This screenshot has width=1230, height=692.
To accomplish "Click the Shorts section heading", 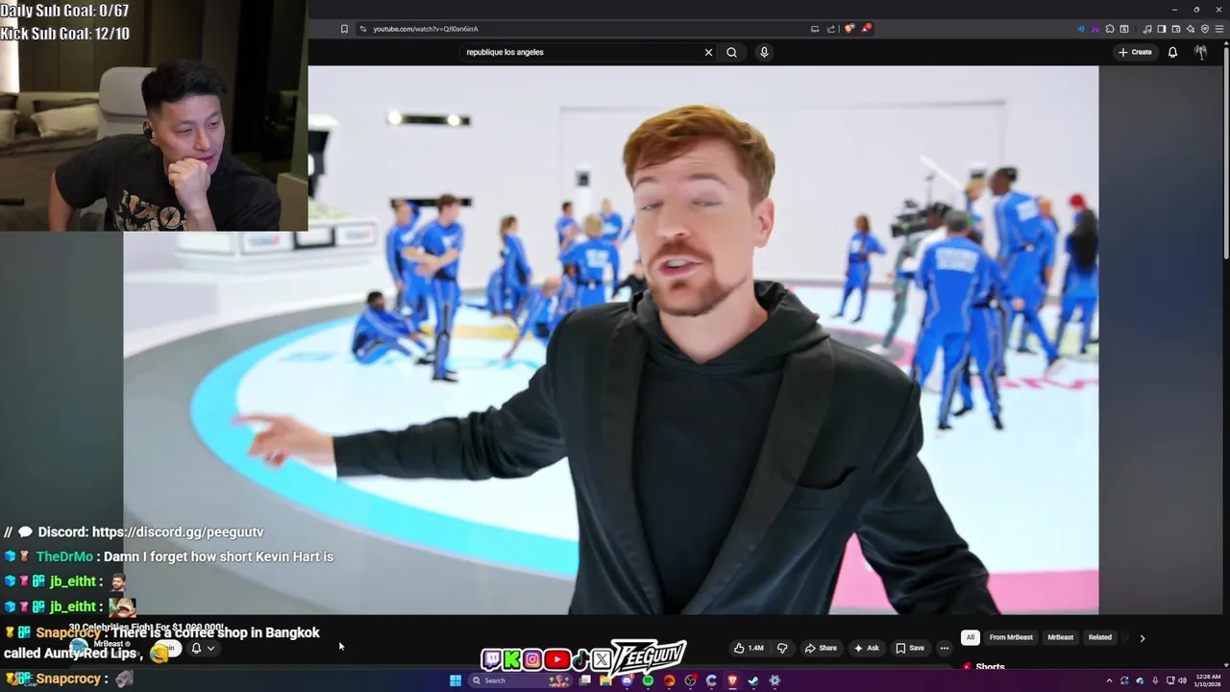I will click(x=990, y=666).
